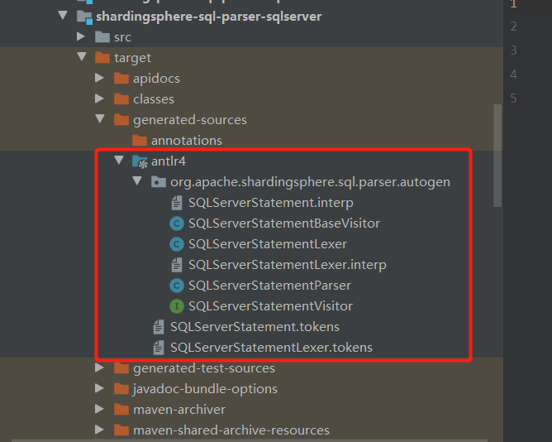Select the SQLServerStatementBaseVisitor class name
This screenshot has height=442, width=552.
[x=284, y=223]
